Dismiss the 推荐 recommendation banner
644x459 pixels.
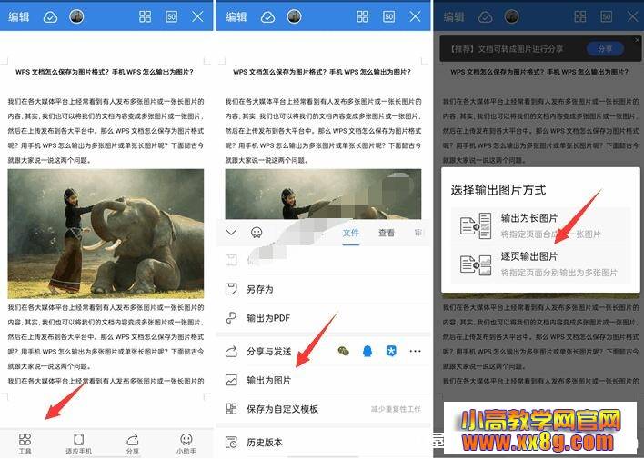pos(638,40)
